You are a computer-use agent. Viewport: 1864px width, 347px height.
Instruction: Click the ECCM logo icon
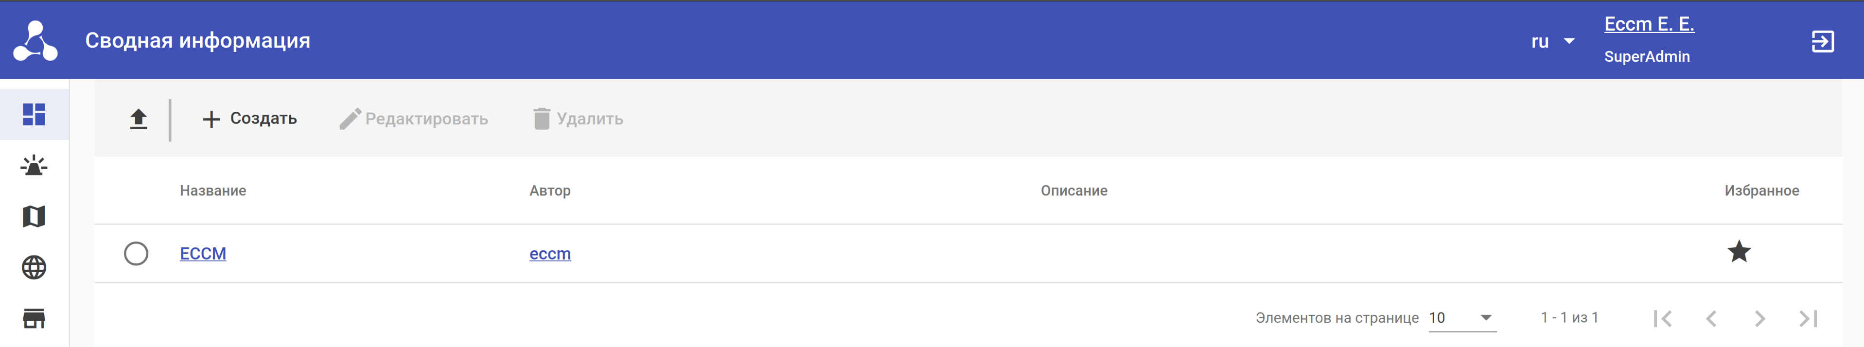coord(35,40)
